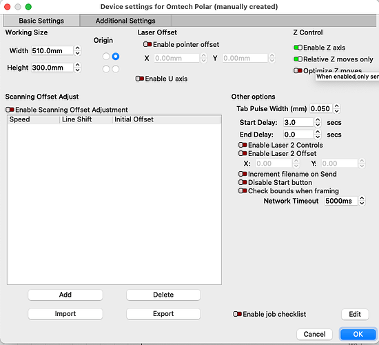The height and width of the screenshot is (345, 379).
Task: Select the top-right Origin radio button
Action: point(116,57)
